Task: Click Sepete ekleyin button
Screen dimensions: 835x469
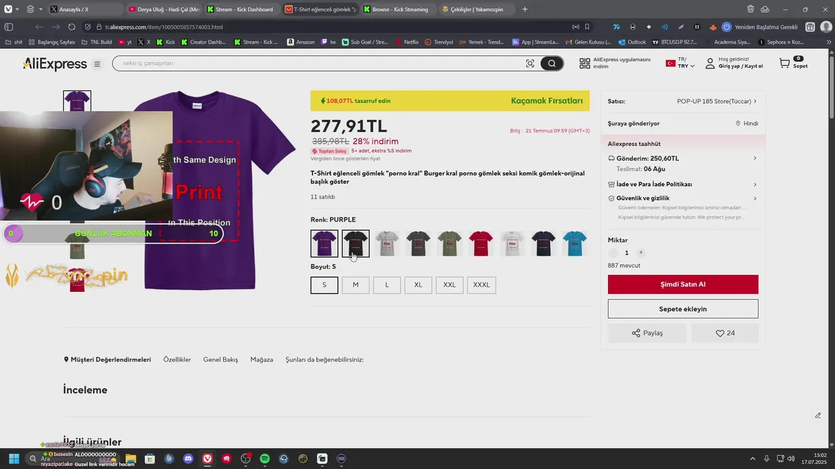Action: pos(683,309)
